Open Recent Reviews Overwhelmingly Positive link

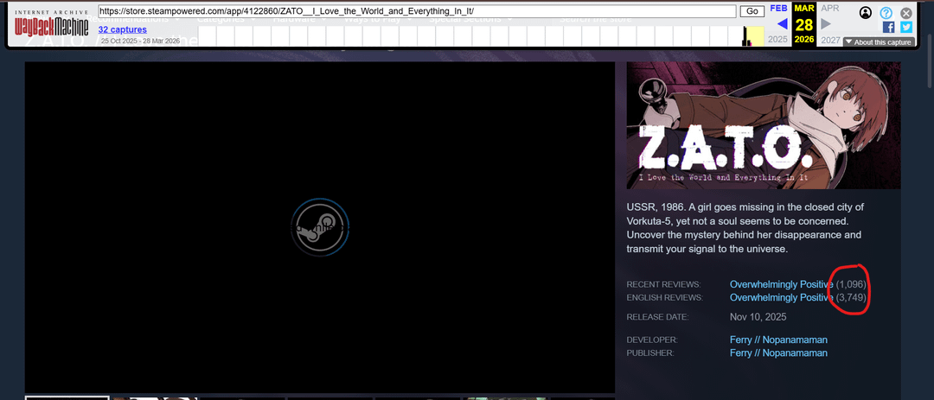coord(781,284)
